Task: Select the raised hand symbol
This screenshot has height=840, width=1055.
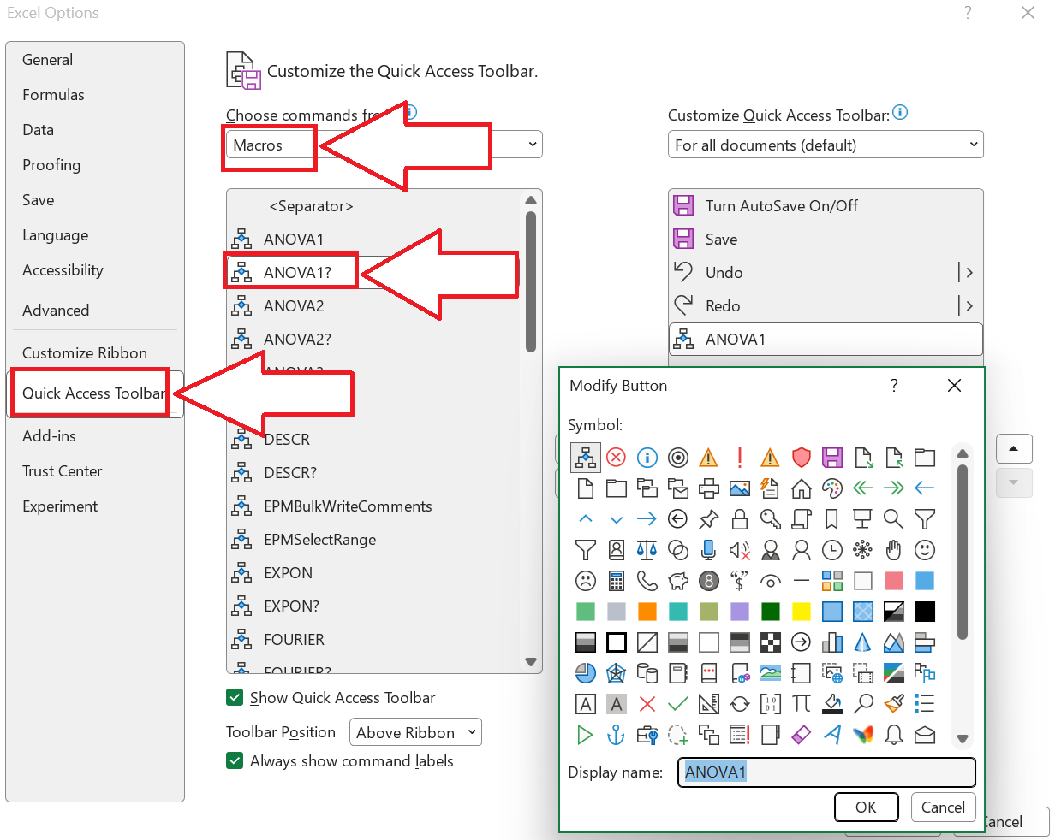Action: 894,550
